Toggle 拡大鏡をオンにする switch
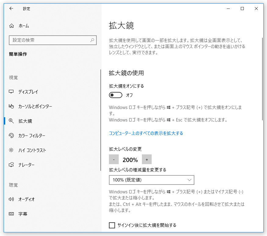 [x=116, y=95]
